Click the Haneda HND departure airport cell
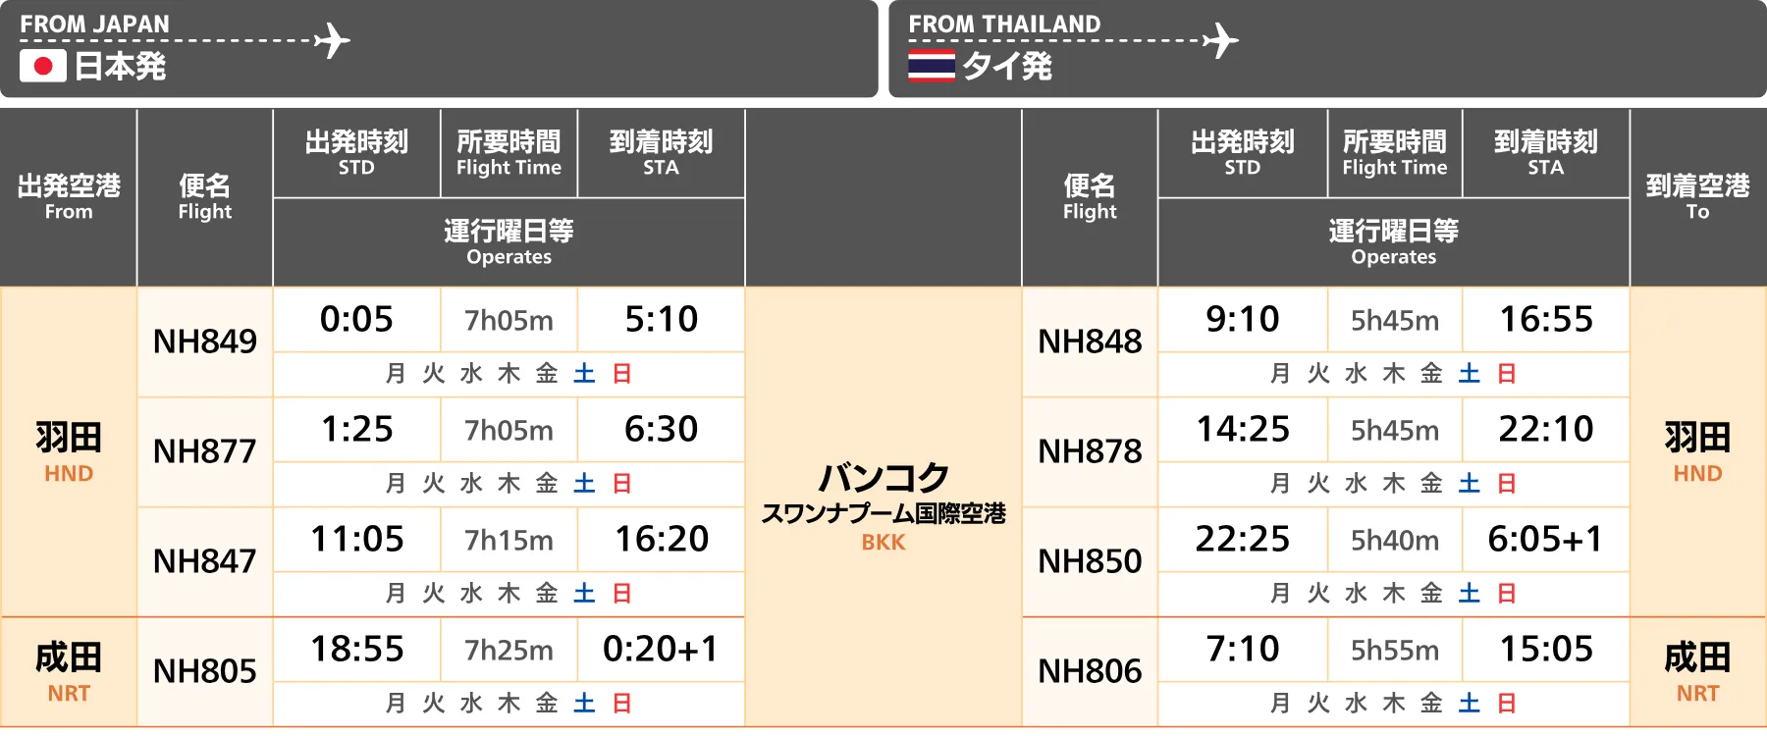This screenshot has width=1767, height=736. click(69, 451)
